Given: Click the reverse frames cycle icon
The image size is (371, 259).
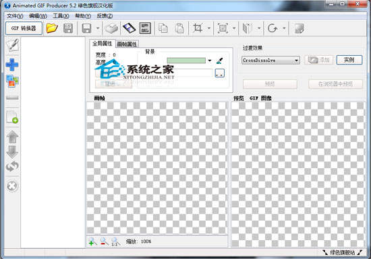Looking at the screenshot, I should tap(12, 167).
